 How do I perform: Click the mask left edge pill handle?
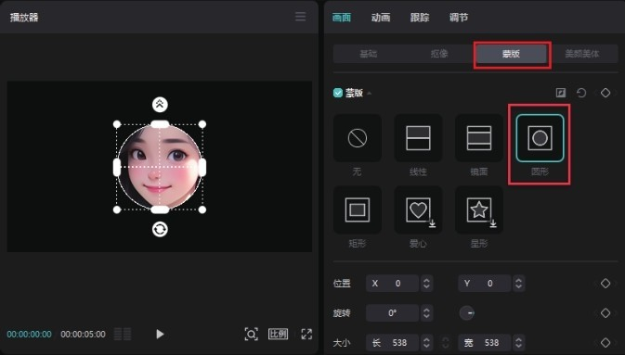(117, 167)
